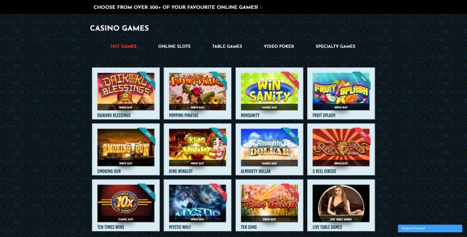
Task: Open the Daikoku Blessings game thumbnail
Action: pyautogui.click(x=126, y=91)
